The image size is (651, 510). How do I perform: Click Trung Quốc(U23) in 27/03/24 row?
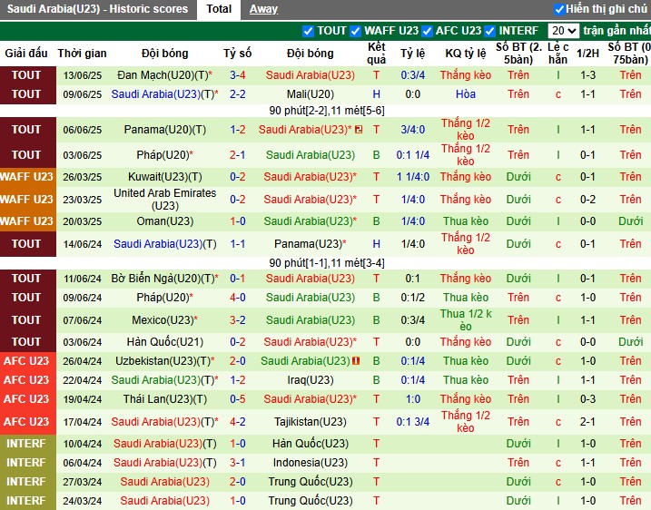pyautogui.click(x=311, y=482)
